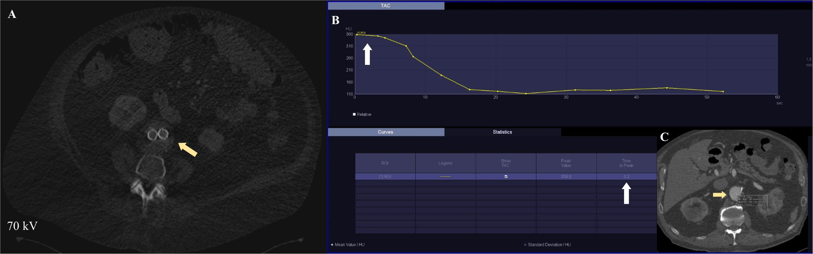Click the yellow legend line for ROI 1
Viewport: 813px width, 254px height.
[445, 177]
